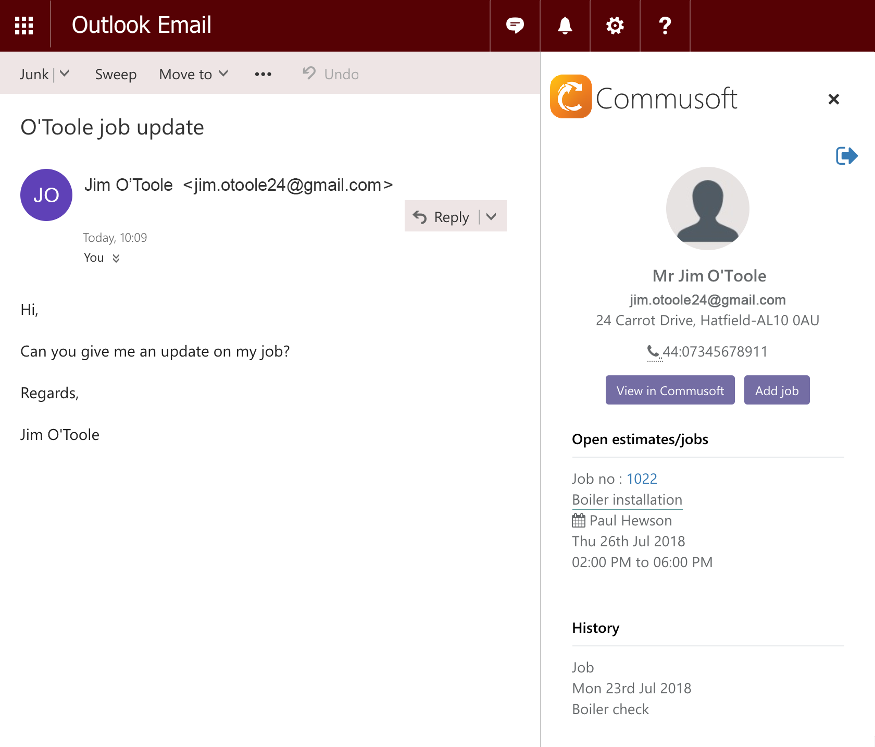
Task: Click the Undo toolbar item
Action: [331, 74]
